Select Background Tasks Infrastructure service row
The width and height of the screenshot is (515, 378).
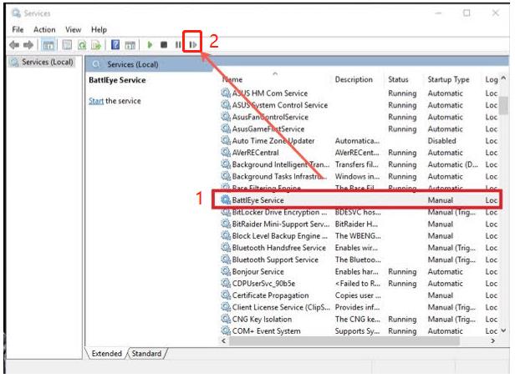click(359, 176)
